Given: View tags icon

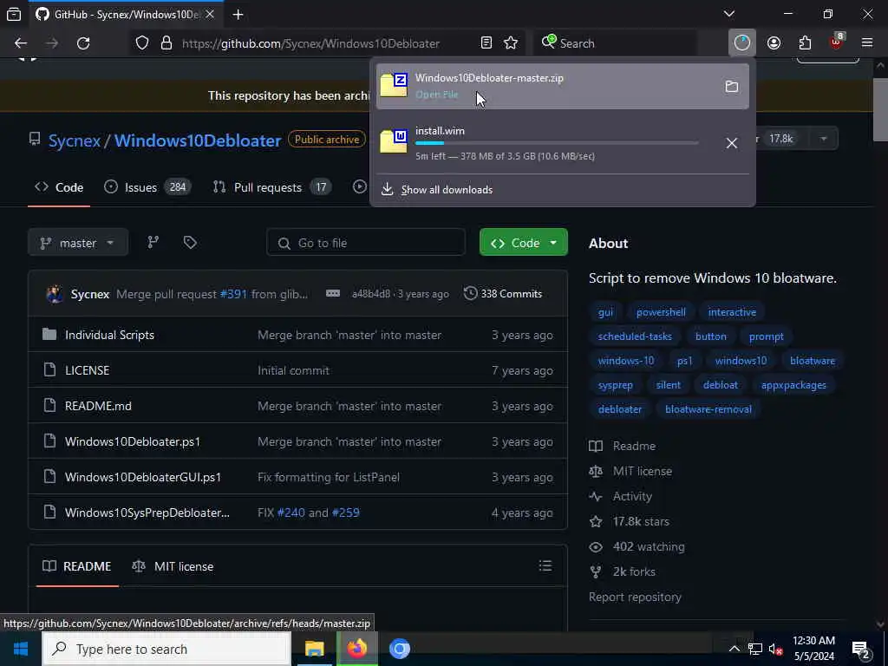Looking at the screenshot, I should click(x=190, y=243).
